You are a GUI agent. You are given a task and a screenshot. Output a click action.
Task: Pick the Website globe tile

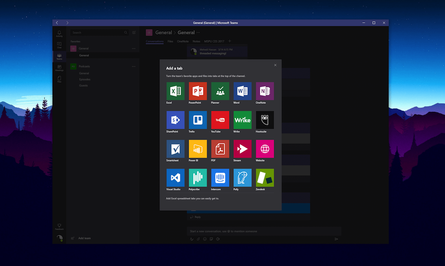[x=265, y=149]
